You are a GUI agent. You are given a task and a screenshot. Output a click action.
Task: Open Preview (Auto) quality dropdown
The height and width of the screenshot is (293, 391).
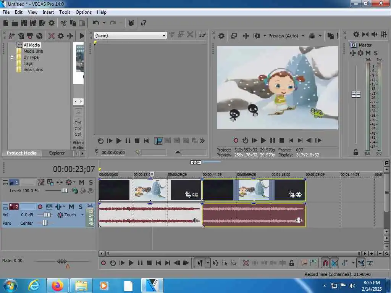tap(303, 36)
